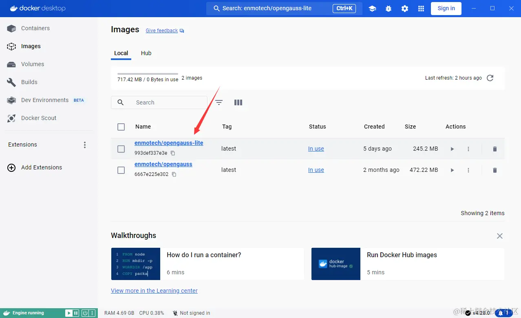Sort by the Status column header
The height and width of the screenshot is (318, 521).
pos(318,127)
